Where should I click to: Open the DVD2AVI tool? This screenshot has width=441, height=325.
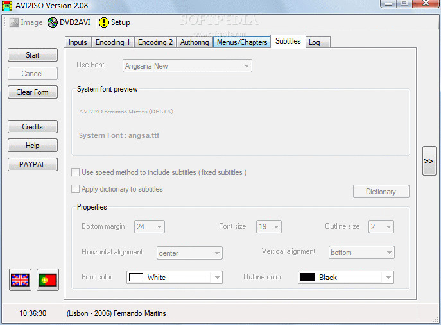pyautogui.click(x=69, y=22)
